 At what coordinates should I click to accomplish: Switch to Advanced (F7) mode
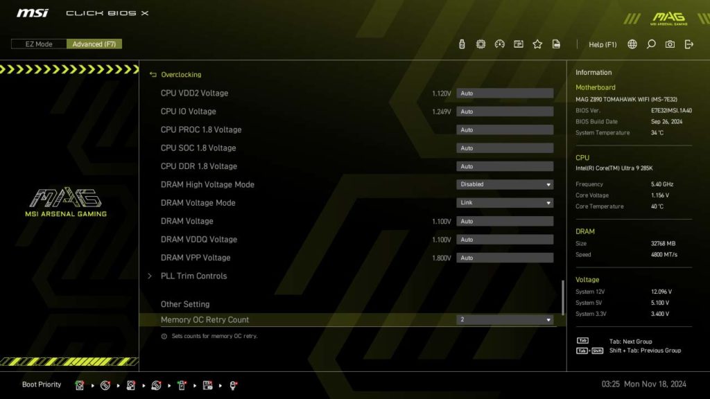94,44
